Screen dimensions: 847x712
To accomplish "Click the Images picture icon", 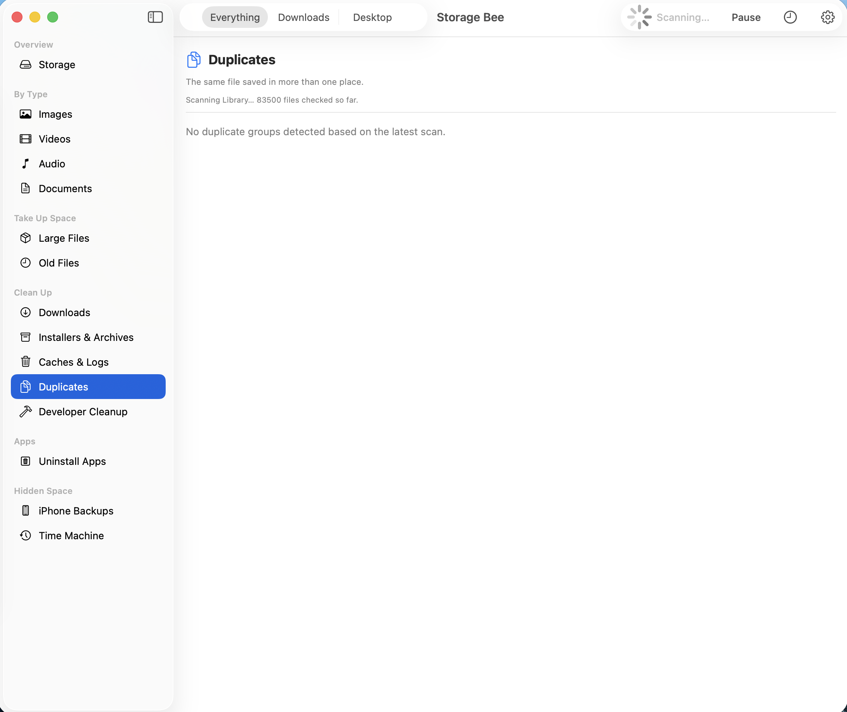I will click(x=26, y=114).
